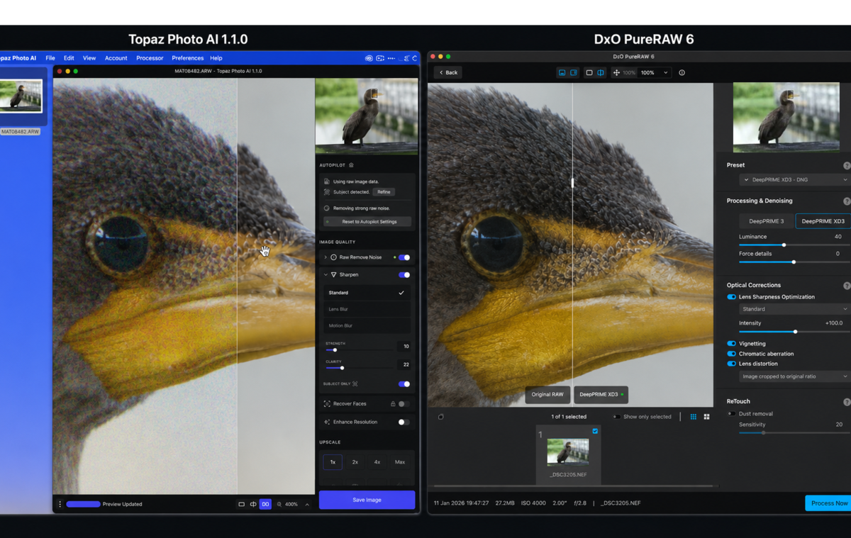This screenshot has height=538, width=851.
Task: Click the screen recorder icon in Topaz menu bar
Action: coord(380,58)
